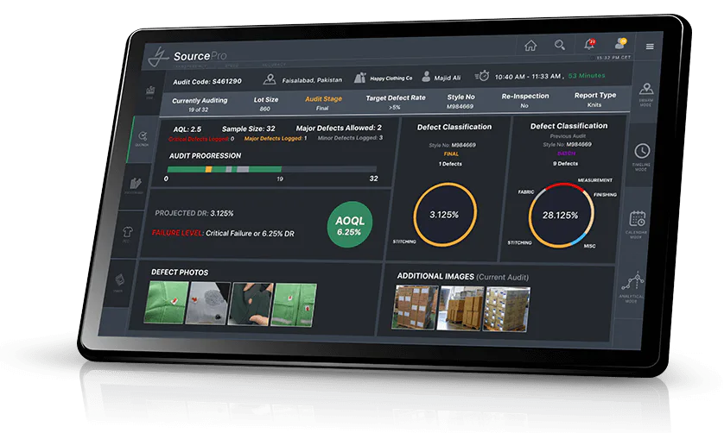
Task: Click the audit progression bar
Action: pyautogui.click(x=271, y=169)
